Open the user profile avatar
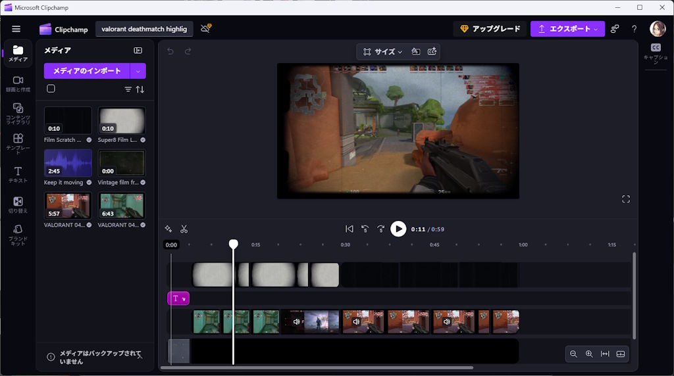 point(658,29)
